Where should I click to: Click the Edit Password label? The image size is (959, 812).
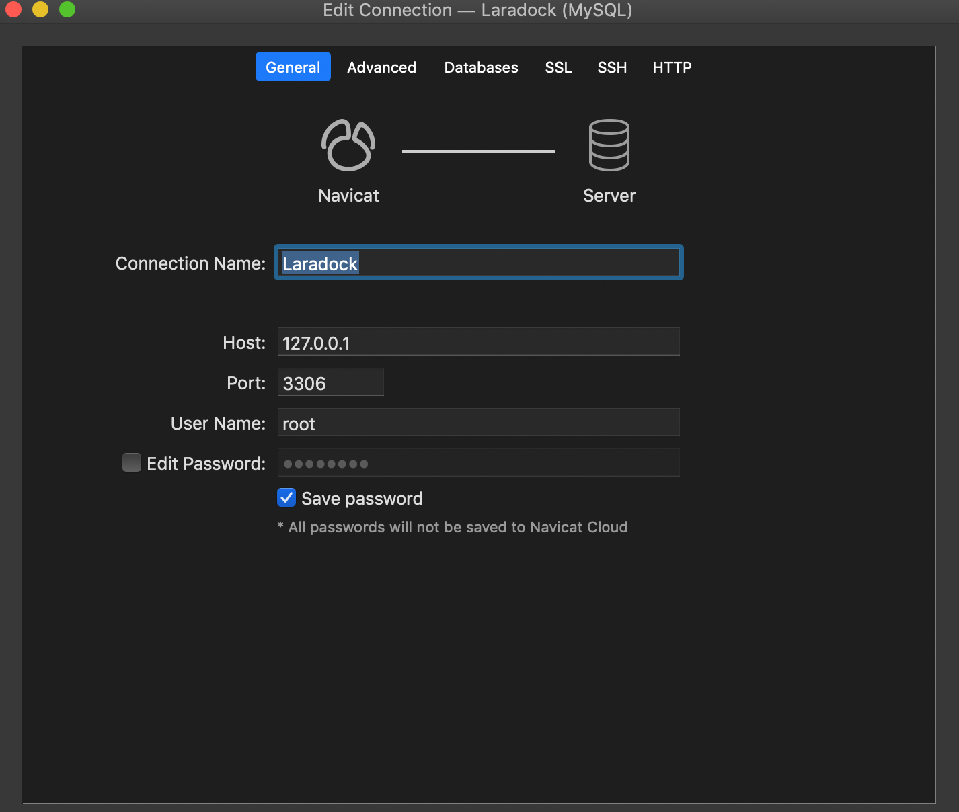pyautogui.click(x=206, y=464)
